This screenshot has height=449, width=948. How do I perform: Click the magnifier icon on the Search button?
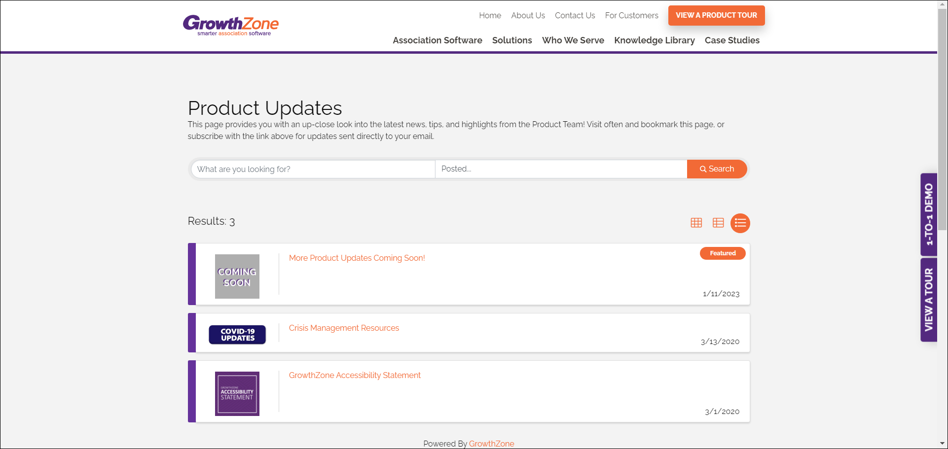(704, 169)
